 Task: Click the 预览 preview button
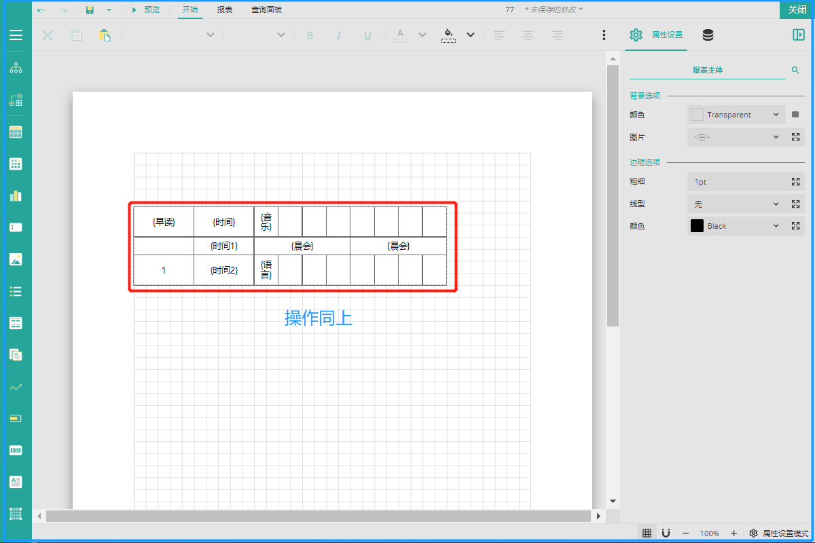click(146, 10)
